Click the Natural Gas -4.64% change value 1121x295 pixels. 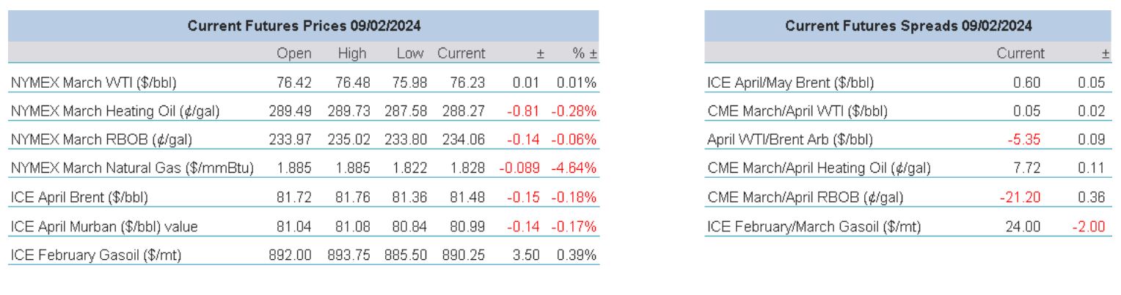[x=574, y=169]
